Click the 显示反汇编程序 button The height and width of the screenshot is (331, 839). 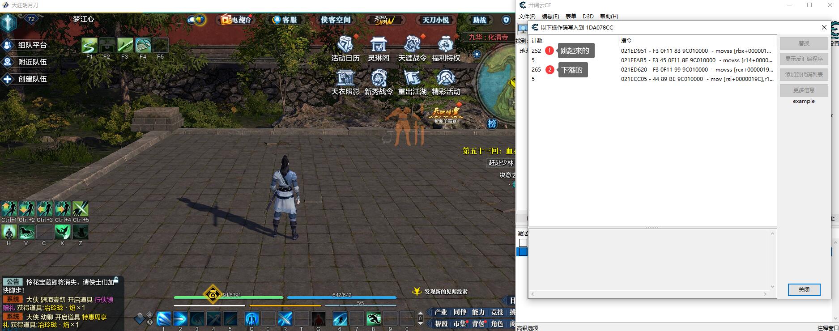(804, 59)
